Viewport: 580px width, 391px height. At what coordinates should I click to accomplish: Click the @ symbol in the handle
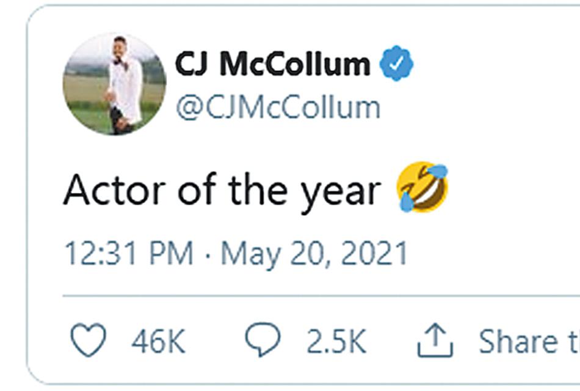tap(189, 108)
